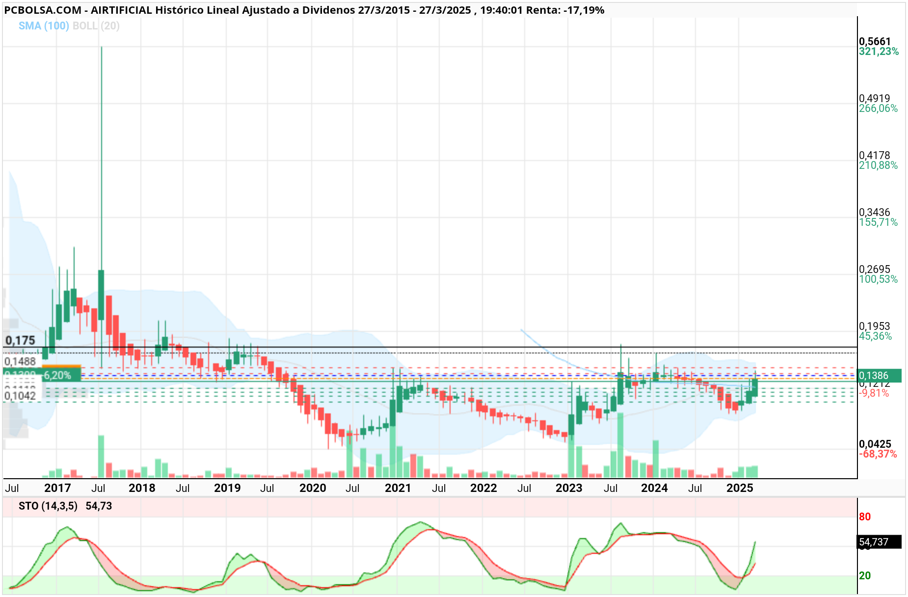Screen dimensions: 908x597
Task: Click the -68,37% percentage label
Action: 878,454
